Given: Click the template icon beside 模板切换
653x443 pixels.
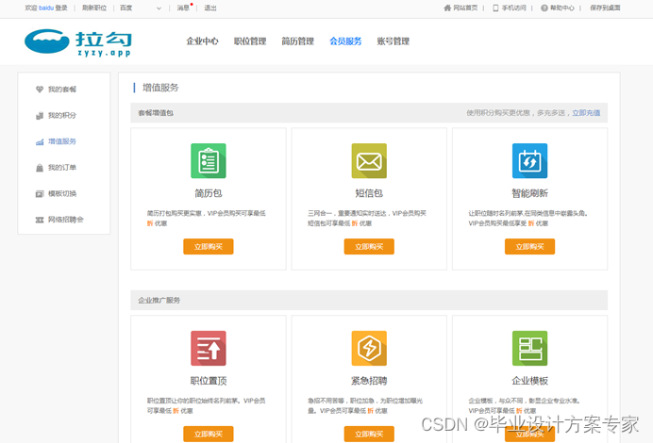Looking at the screenshot, I should (x=40, y=194).
